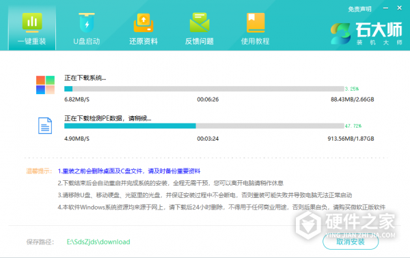Click the 47.72% percentage label
The height and width of the screenshot is (258, 410).
click(x=353, y=126)
